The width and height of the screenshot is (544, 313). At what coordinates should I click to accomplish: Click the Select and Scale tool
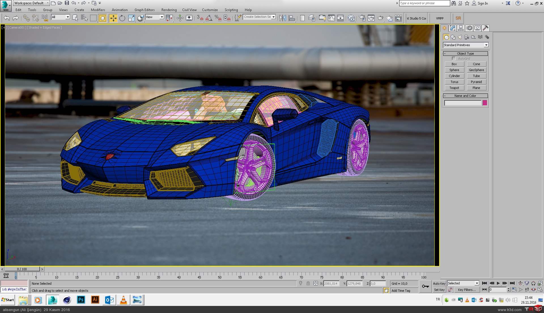coord(131,18)
